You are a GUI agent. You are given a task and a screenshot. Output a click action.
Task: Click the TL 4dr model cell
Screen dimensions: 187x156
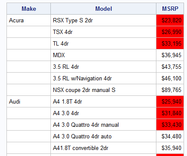(103, 43)
